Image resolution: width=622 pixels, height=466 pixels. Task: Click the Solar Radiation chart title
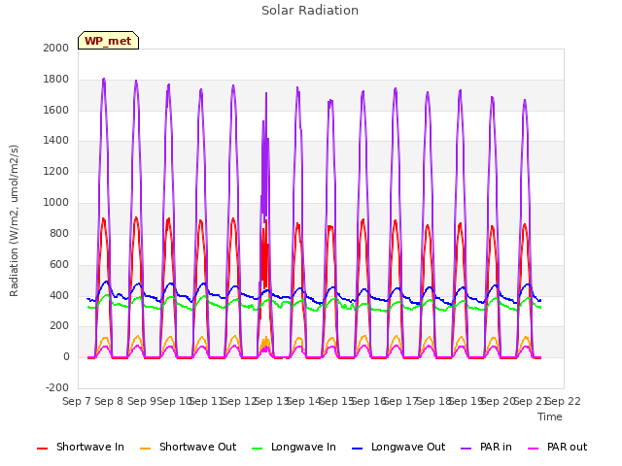(310, 11)
